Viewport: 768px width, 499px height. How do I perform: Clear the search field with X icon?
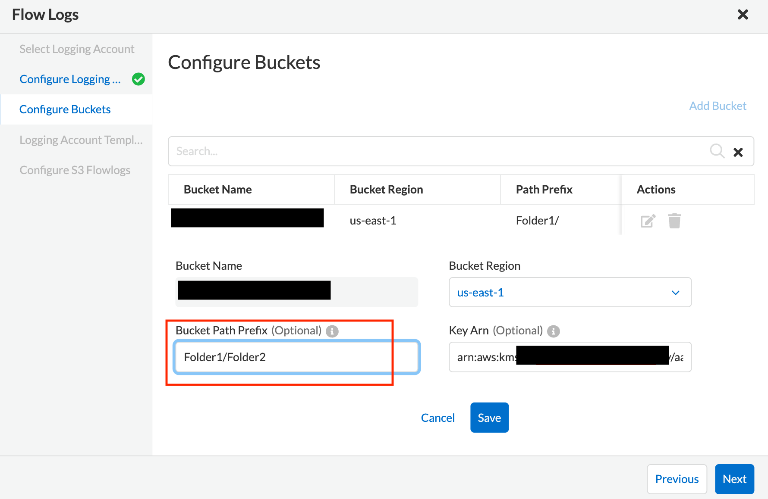[738, 152]
